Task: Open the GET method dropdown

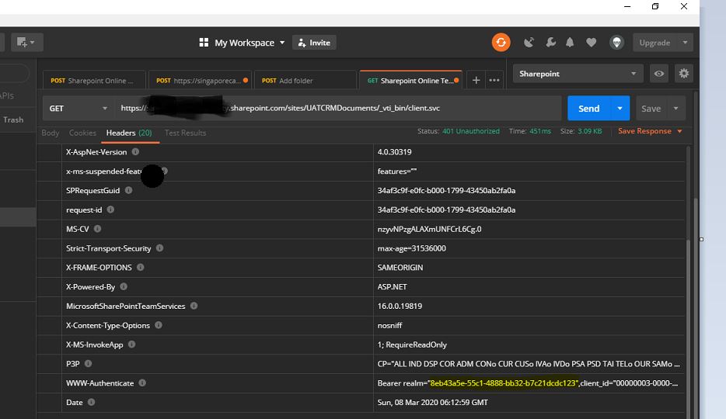Action: pyautogui.click(x=79, y=109)
